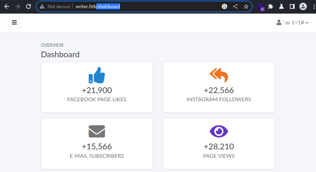Click the Dashboard page heading
Viewport: 316px width, 172px height.
(x=60, y=55)
